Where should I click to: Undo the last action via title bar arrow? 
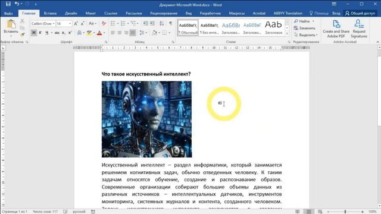[17, 4]
